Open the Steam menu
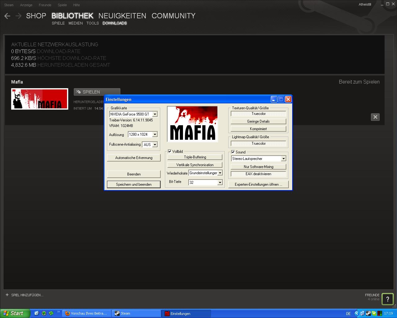Image resolution: width=397 pixels, height=318 pixels. (9, 5)
